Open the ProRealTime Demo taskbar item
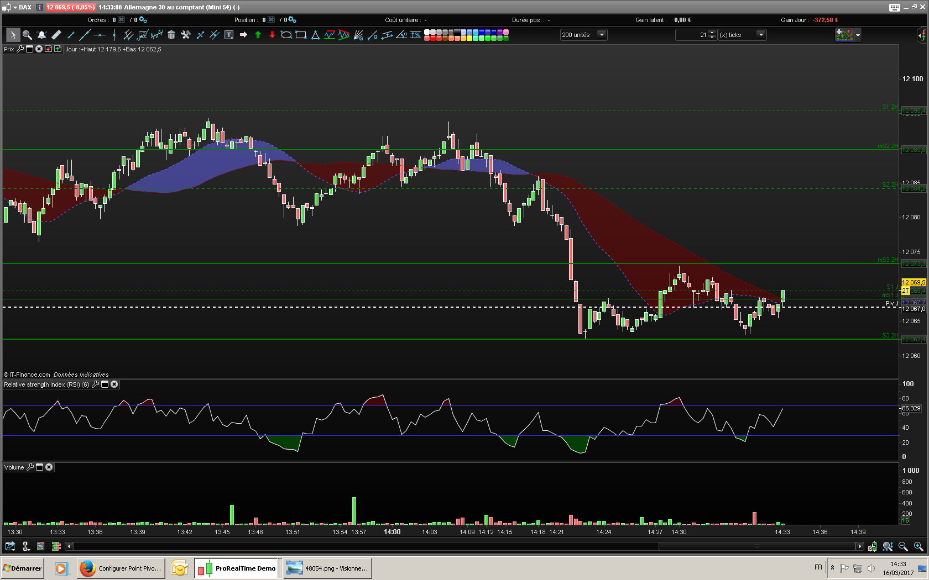Screen dimensions: 929x580 coord(236,568)
